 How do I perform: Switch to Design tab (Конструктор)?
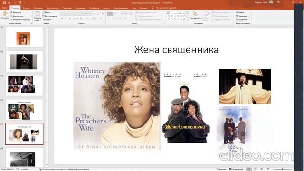(x=53, y=8)
